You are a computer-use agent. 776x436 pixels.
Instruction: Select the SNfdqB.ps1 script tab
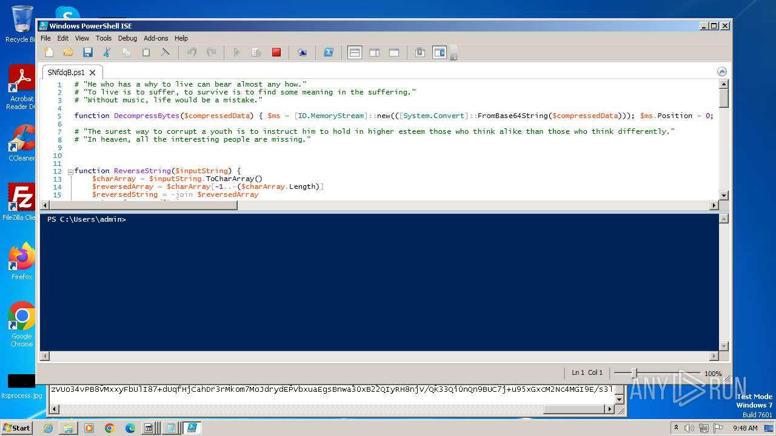tap(66, 72)
